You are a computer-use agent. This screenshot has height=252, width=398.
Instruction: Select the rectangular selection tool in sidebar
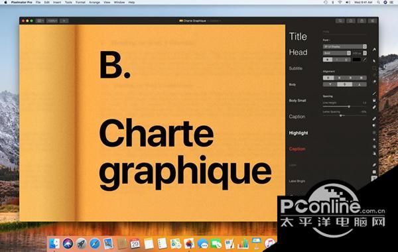point(374,68)
